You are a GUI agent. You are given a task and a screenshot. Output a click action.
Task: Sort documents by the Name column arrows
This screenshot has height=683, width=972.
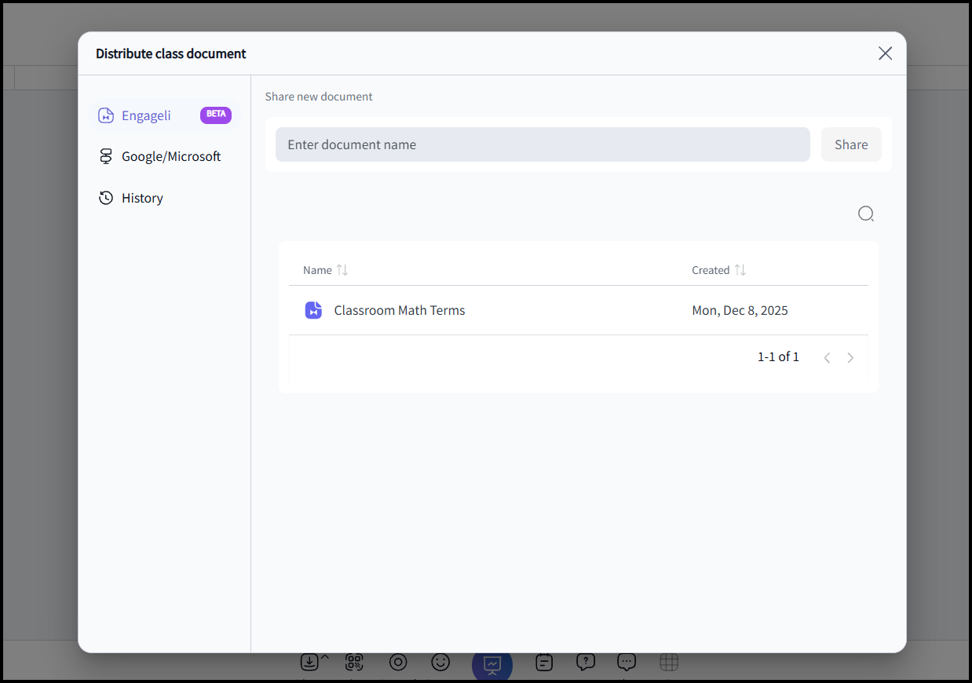point(342,270)
